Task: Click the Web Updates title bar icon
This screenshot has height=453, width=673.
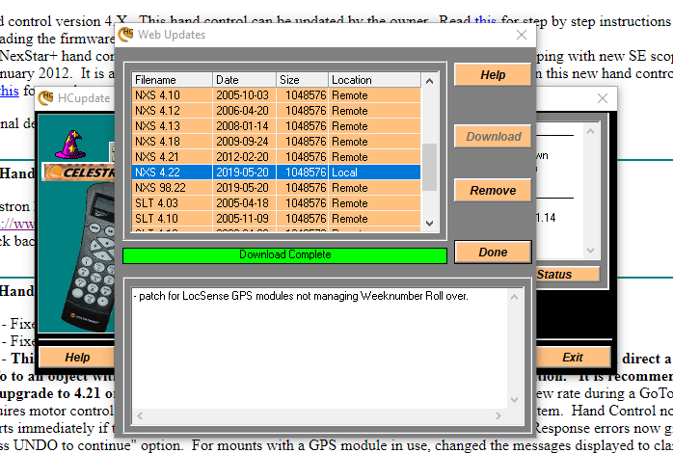Action: (x=125, y=35)
